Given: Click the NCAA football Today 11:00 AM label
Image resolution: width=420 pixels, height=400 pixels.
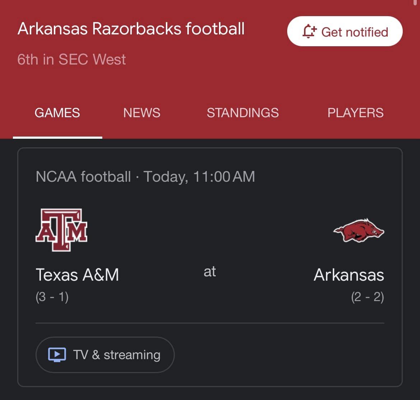Looking at the screenshot, I should point(145,177).
